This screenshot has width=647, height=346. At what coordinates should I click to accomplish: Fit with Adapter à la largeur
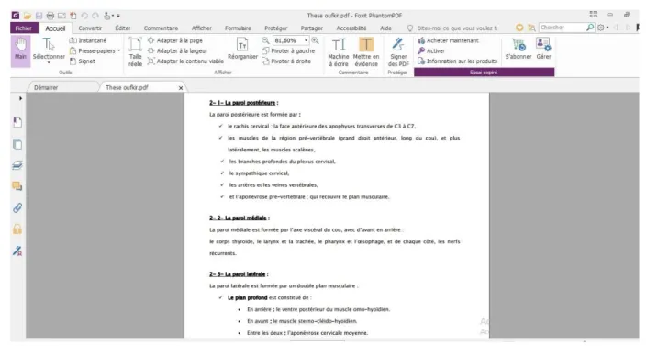[x=177, y=50]
